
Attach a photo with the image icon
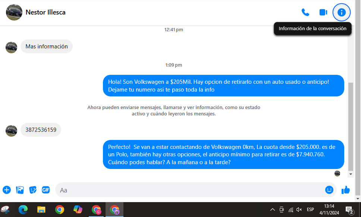point(20,190)
